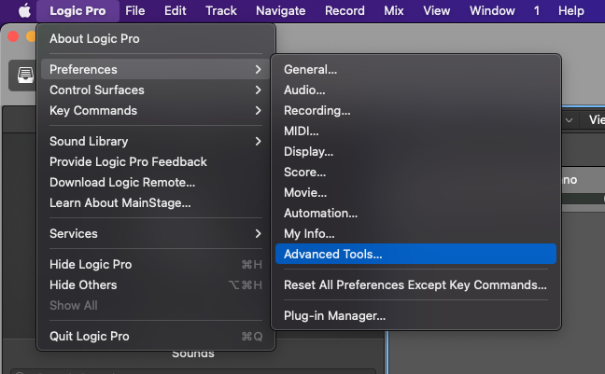Open the Edit menu
The image size is (605, 374).
176,11
